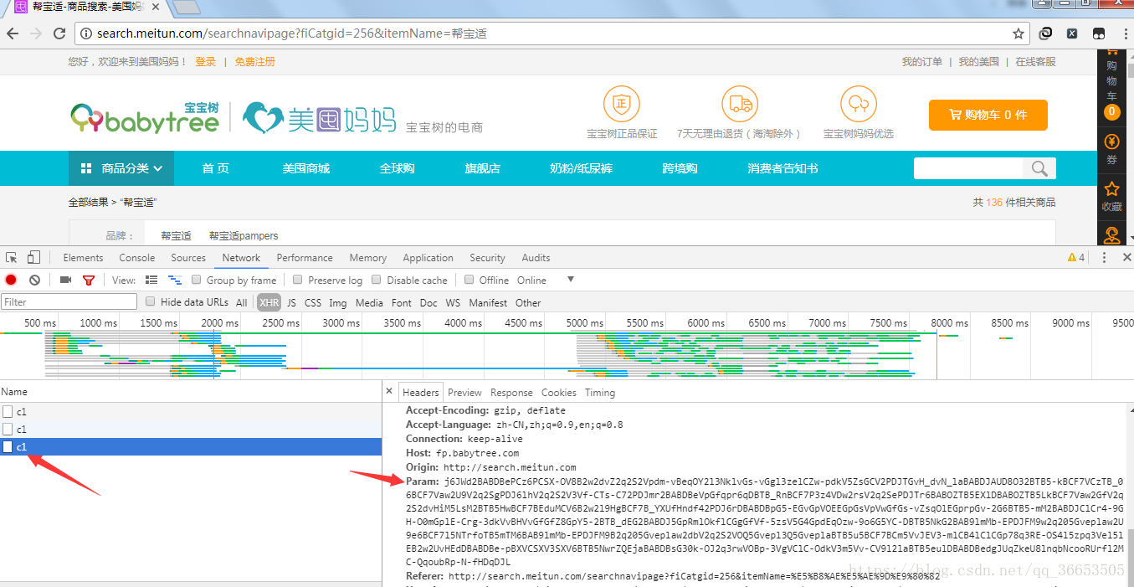1134x587 pixels.
Task: Open the Application tab
Action: click(428, 257)
